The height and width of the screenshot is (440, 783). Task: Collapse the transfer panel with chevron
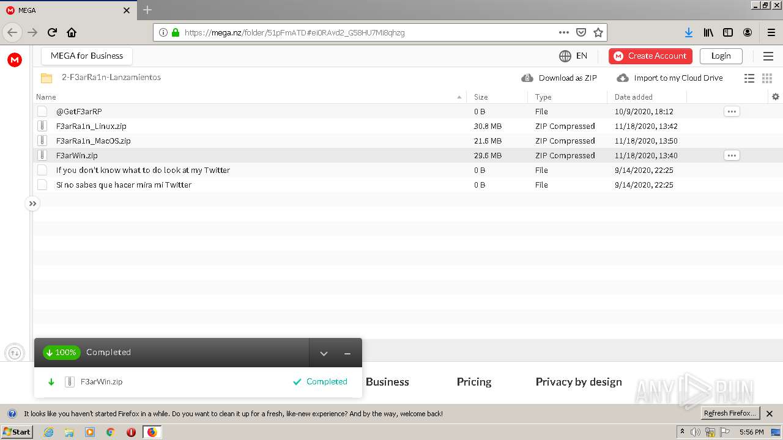coord(324,353)
